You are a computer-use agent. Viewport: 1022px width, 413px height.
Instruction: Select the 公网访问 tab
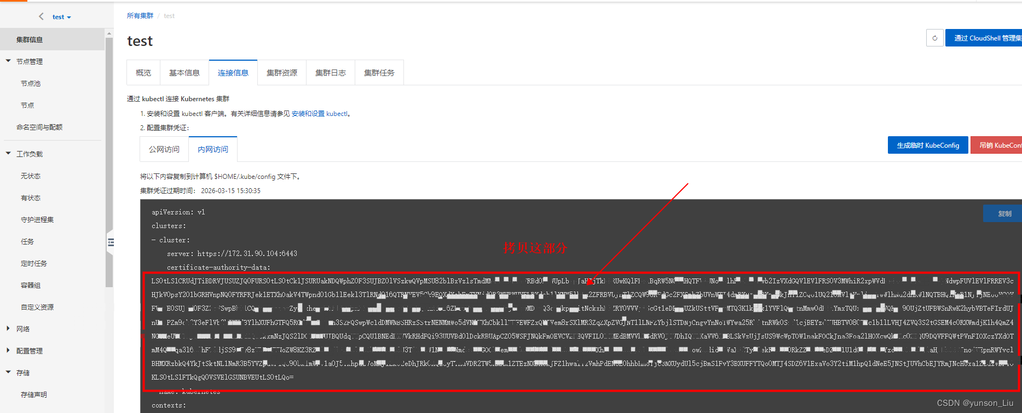tap(164, 149)
